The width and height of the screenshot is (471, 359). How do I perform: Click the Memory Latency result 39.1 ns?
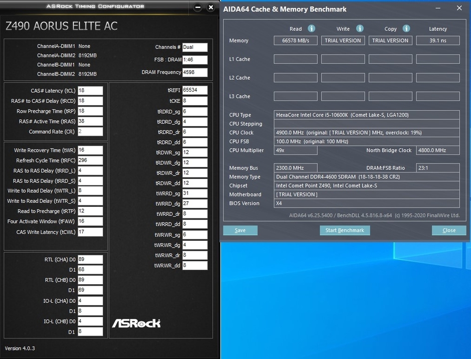[438, 40]
